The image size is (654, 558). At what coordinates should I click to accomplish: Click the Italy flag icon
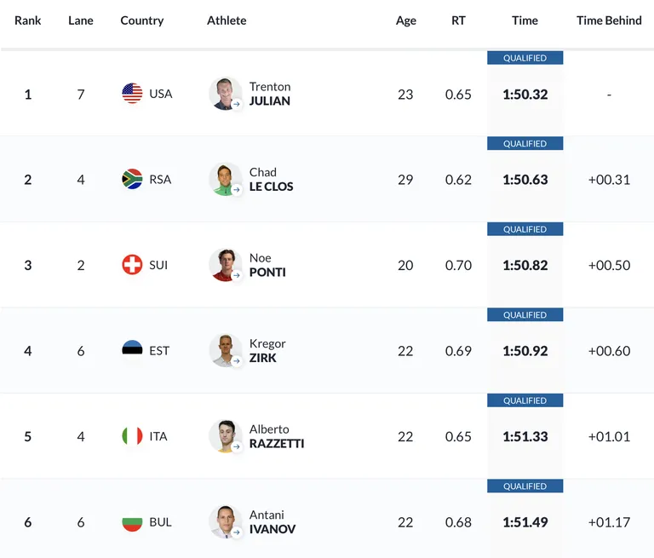132,435
